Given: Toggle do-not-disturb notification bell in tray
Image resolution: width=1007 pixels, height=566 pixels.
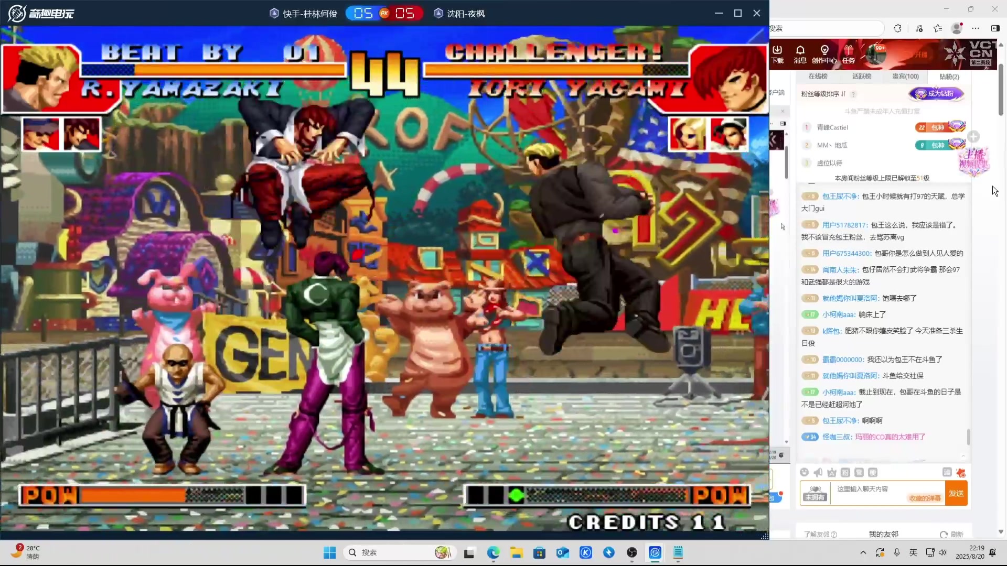Looking at the screenshot, I should tap(992, 552).
